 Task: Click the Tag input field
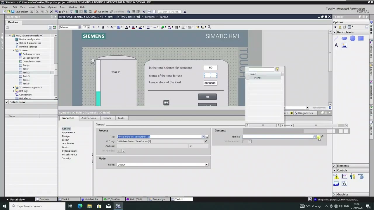click(x=160, y=137)
